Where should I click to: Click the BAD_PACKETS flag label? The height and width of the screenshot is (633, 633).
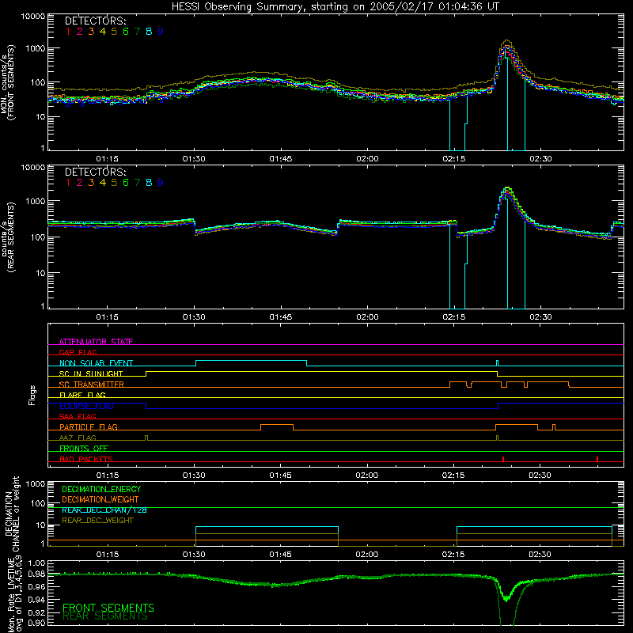(86, 459)
